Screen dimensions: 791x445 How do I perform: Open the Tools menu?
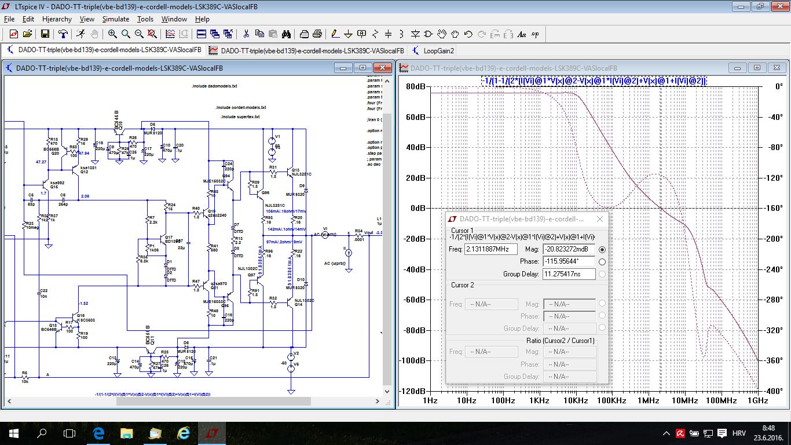coord(145,19)
